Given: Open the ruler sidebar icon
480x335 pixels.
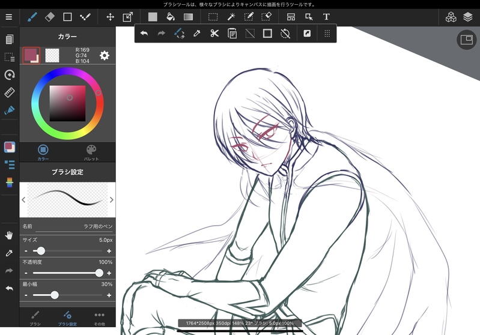Looking at the screenshot, I should [x=9, y=92].
